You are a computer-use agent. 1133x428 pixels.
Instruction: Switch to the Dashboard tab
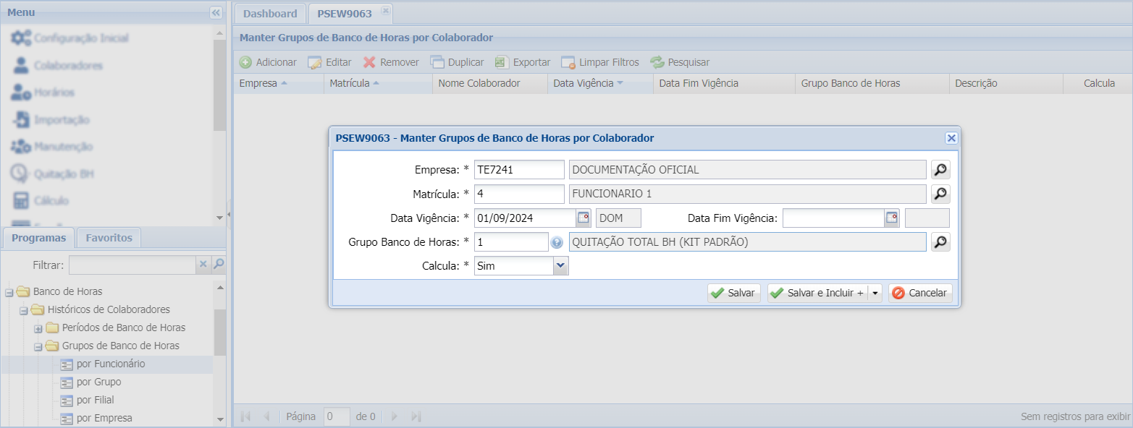(x=270, y=14)
